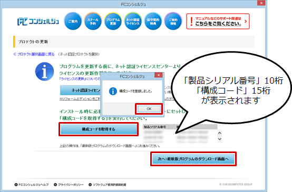Go to 次へ:最新版プログラムのダウンロード画面へ
This screenshot has height=192, width=292.
point(193,159)
